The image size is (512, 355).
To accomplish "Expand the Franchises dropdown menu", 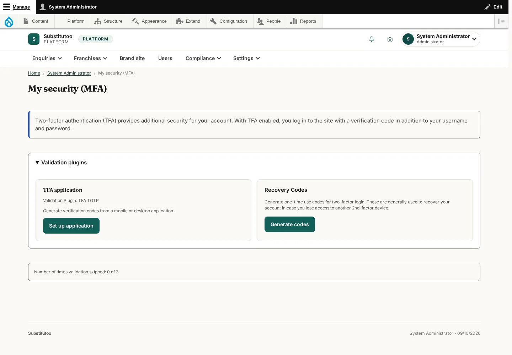I will pos(90,58).
